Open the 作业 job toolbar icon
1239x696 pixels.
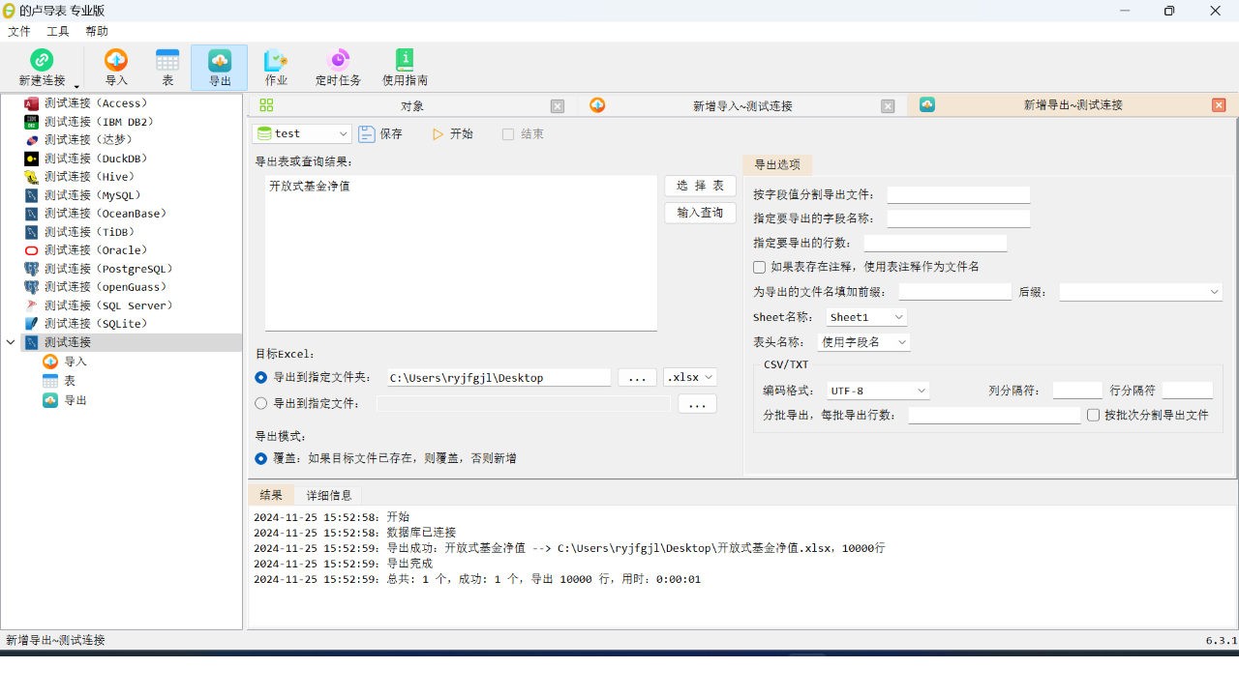(276, 61)
